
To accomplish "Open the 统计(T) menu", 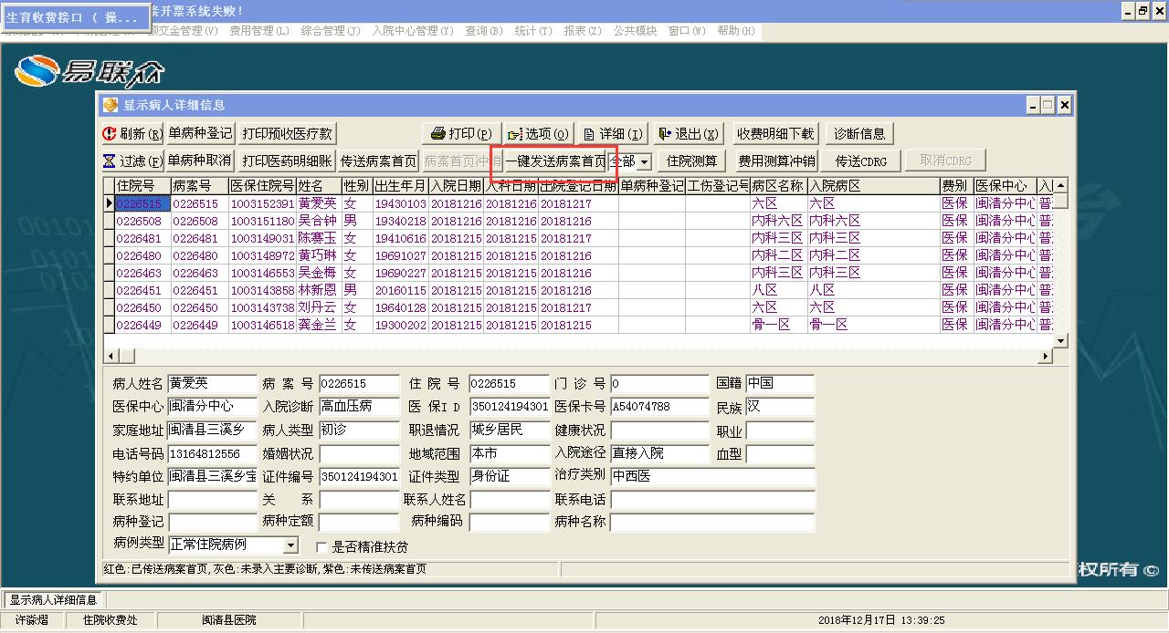I will (532, 30).
